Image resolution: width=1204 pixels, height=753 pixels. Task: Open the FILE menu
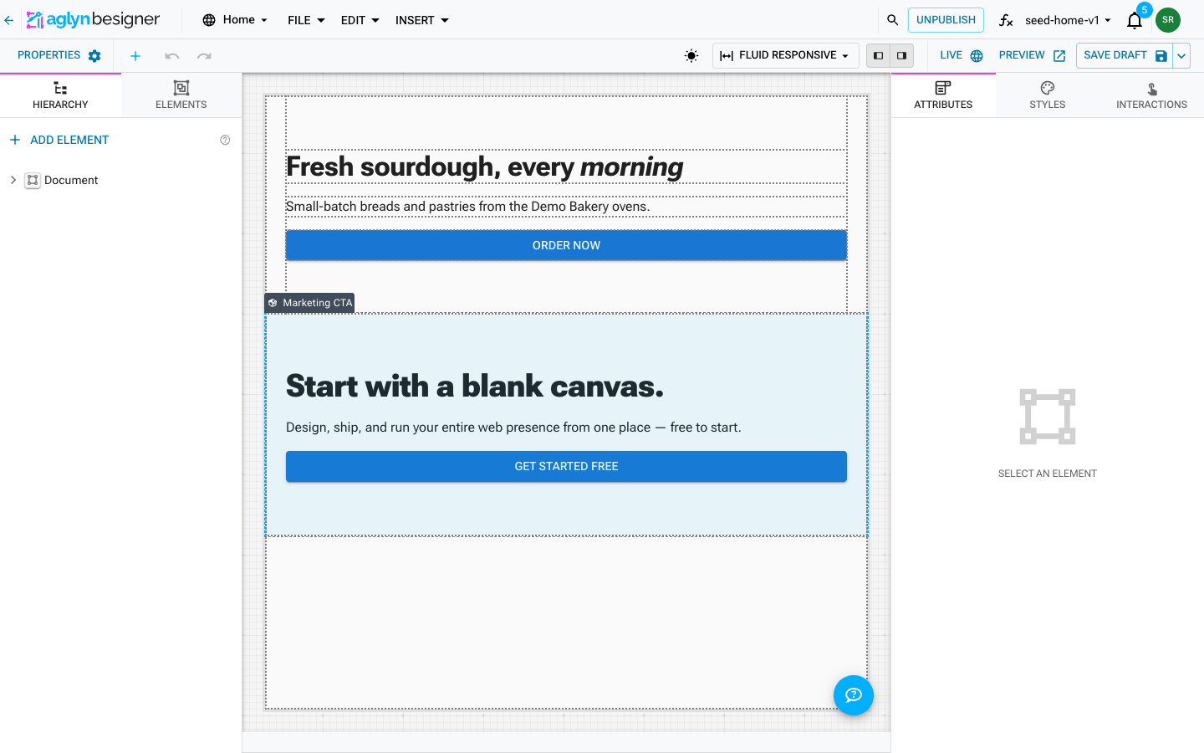(x=306, y=20)
